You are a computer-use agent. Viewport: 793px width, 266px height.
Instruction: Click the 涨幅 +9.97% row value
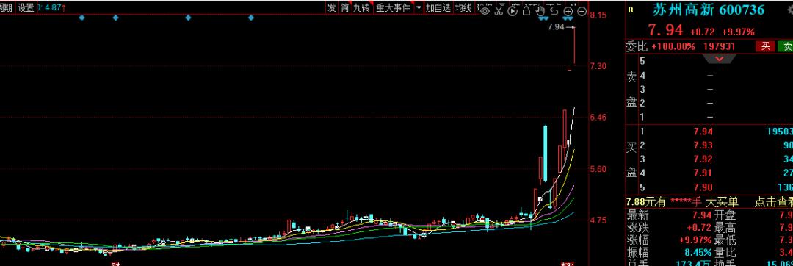[x=696, y=240]
